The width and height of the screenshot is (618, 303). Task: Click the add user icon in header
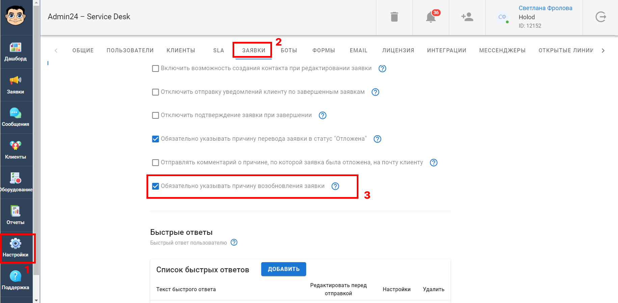click(467, 17)
